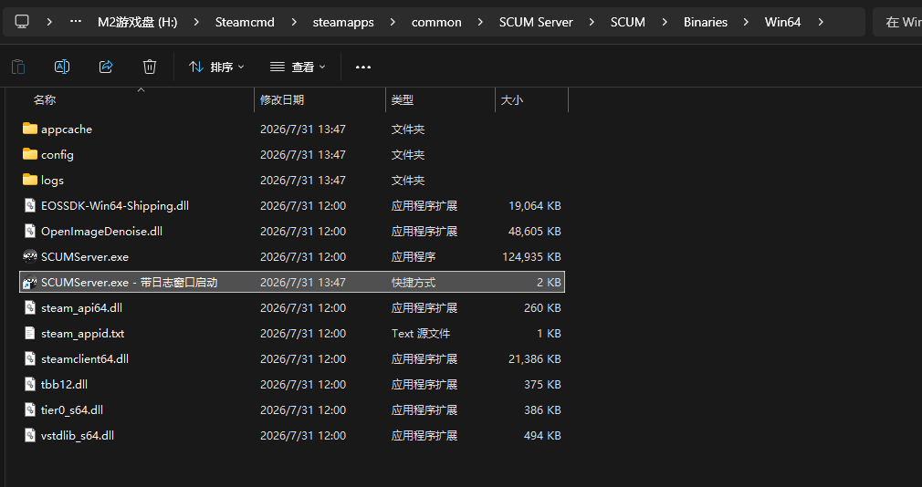922x487 pixels.
Task: Click the Paste clipboard icon in toolbar
Action: click(x=18, y=67)
